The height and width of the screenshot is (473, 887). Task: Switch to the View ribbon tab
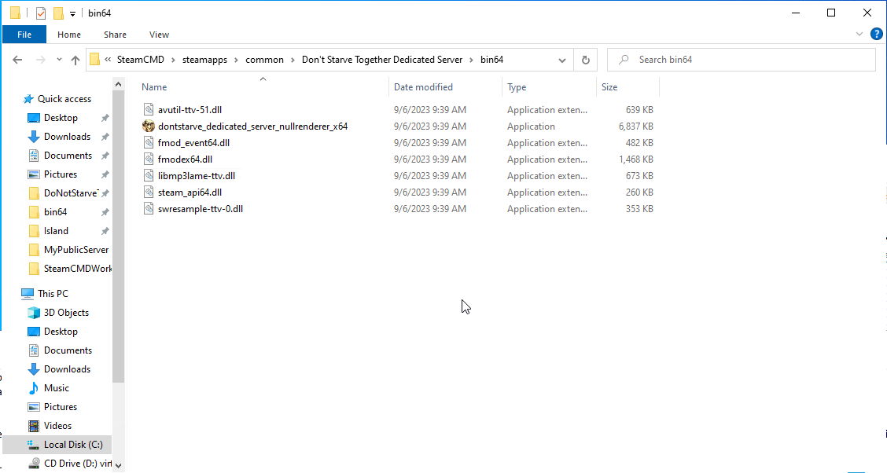pos(159,34)
